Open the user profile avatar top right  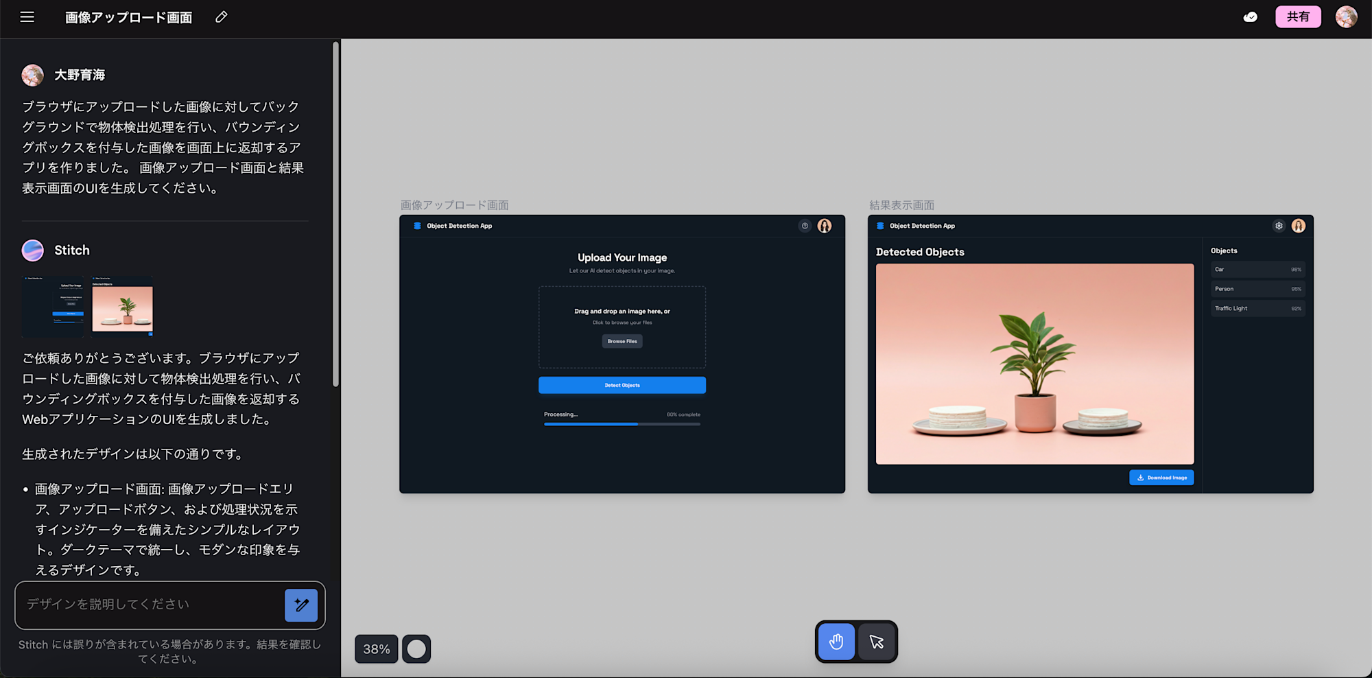tap(1346, 17)
